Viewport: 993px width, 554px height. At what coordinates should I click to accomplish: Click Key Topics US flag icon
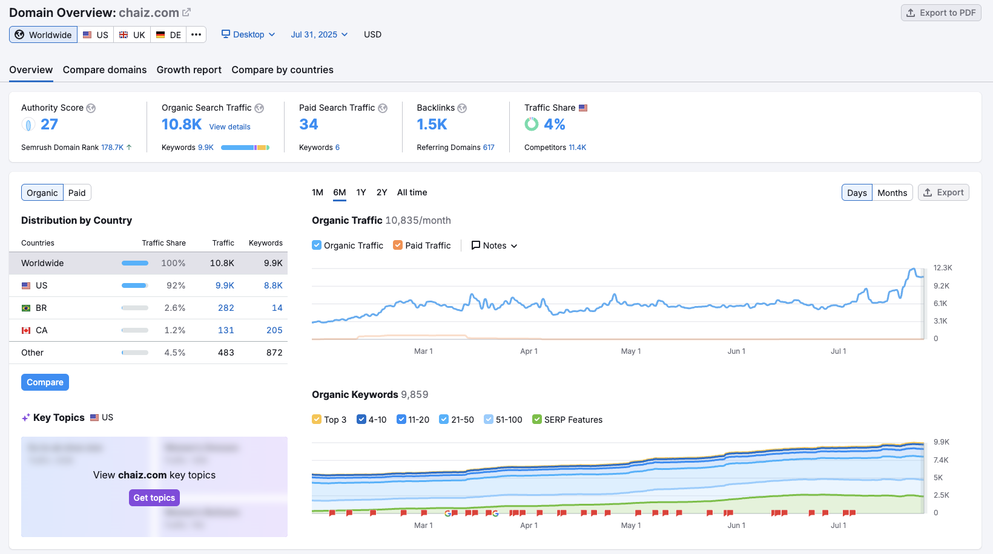94,417
